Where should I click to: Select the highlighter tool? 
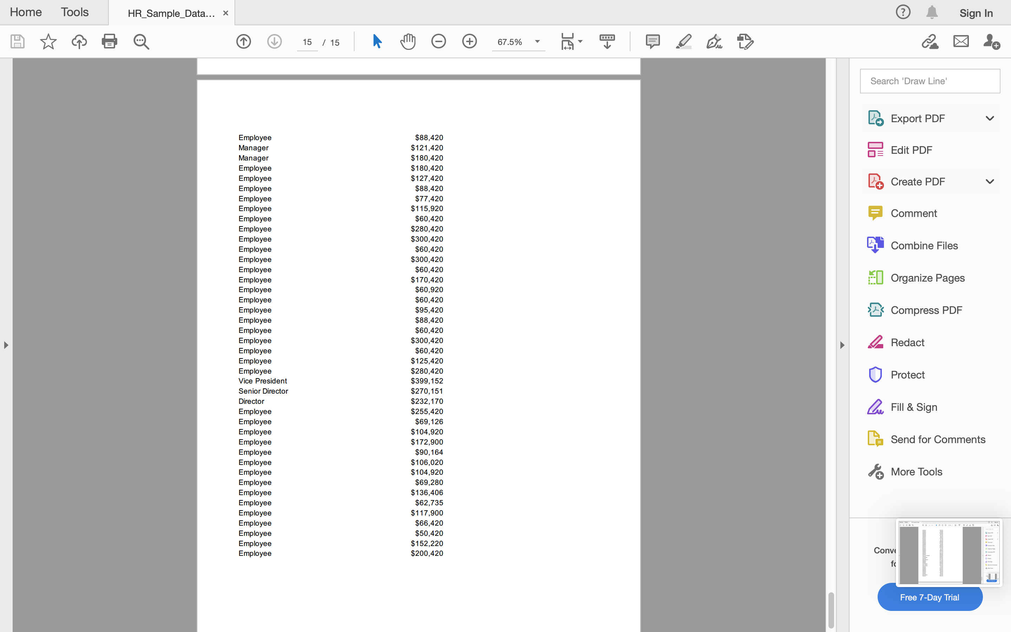[683, 41]
